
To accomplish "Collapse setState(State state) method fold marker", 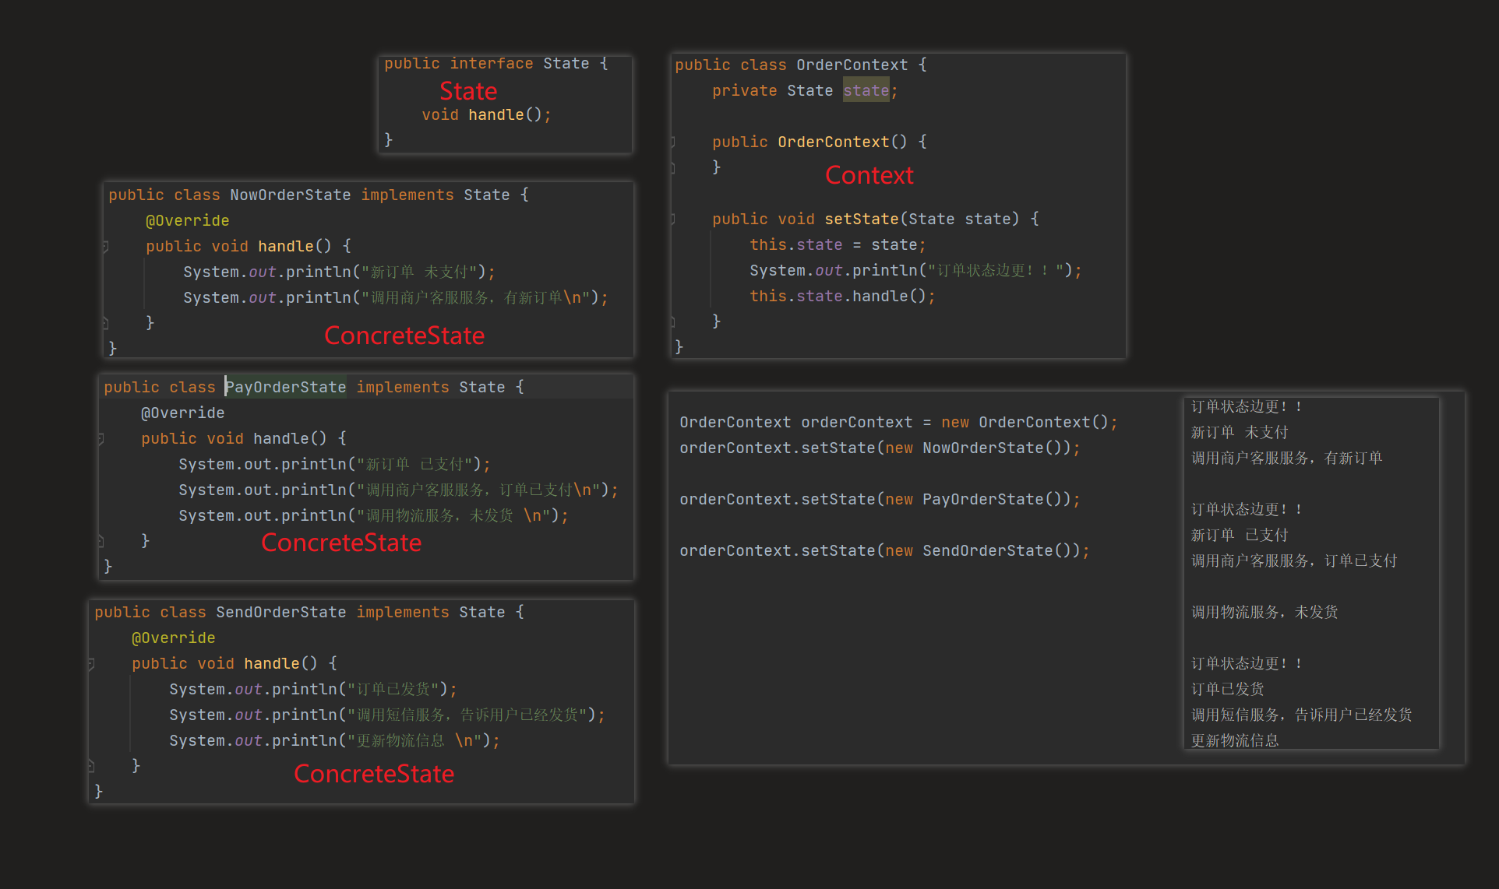I will (673, 220).
